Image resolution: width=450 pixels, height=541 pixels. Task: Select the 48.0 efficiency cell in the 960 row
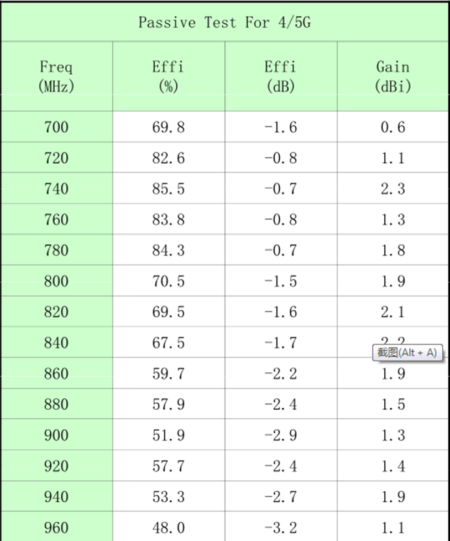[x=169, y=528]
